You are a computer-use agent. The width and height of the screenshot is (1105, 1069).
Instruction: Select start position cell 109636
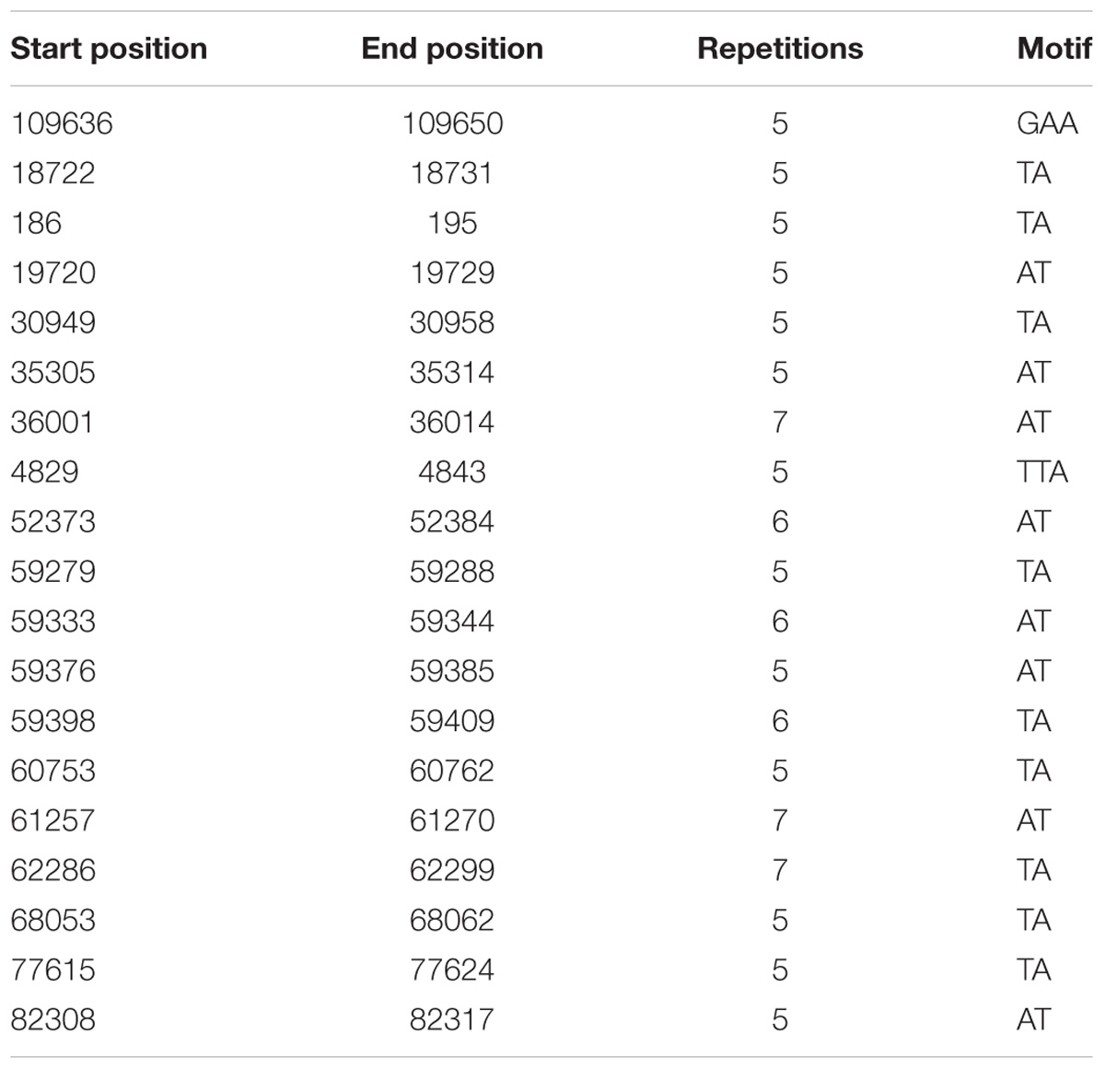62,123
